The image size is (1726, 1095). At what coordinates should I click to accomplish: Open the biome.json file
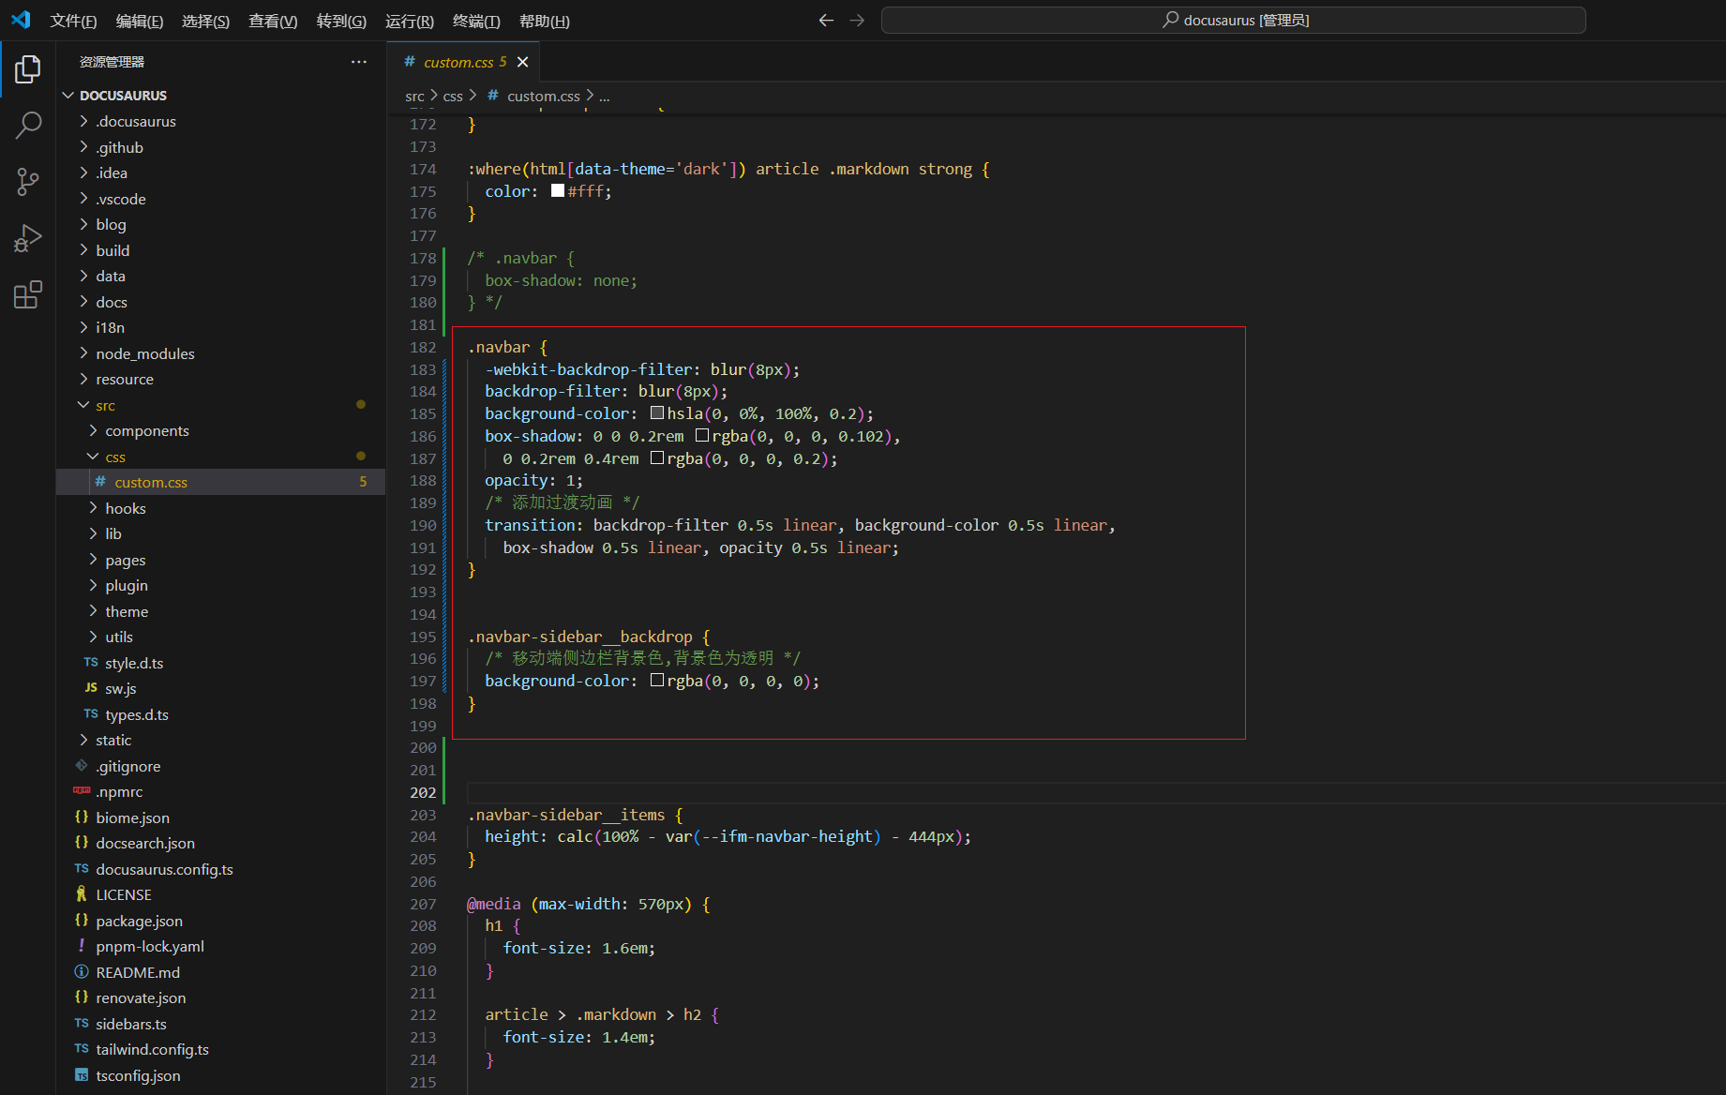coord(132,817)
